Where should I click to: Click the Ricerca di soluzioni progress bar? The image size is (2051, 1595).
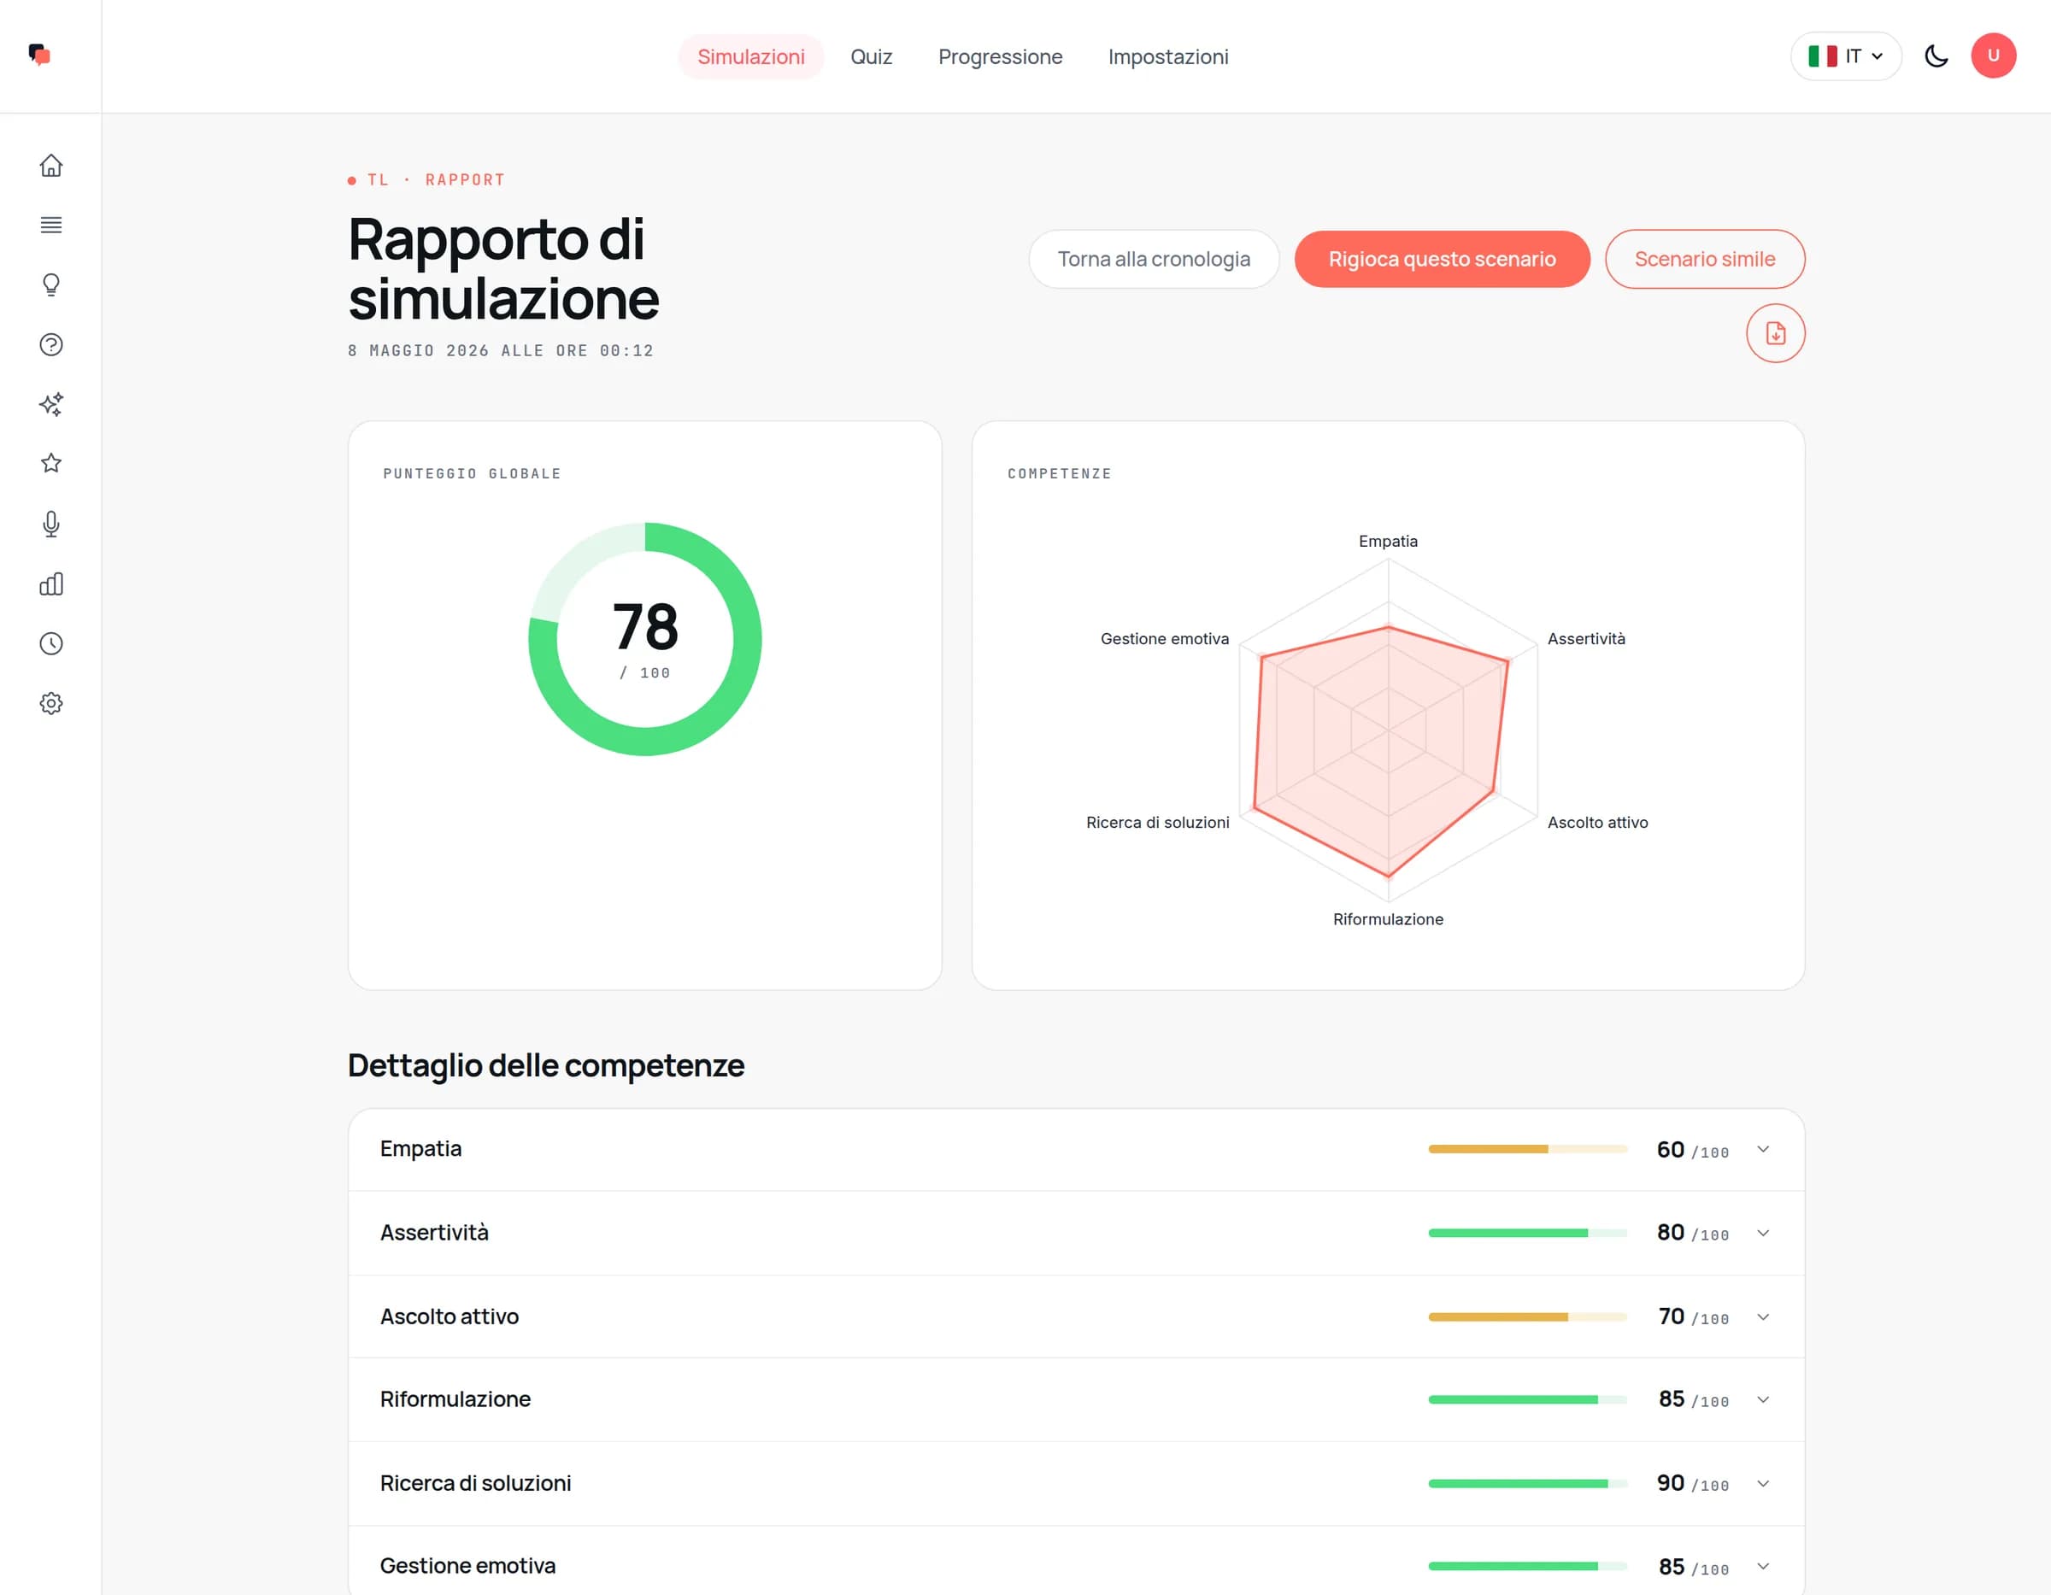pyautogui.click(x=1527, y=1483)
